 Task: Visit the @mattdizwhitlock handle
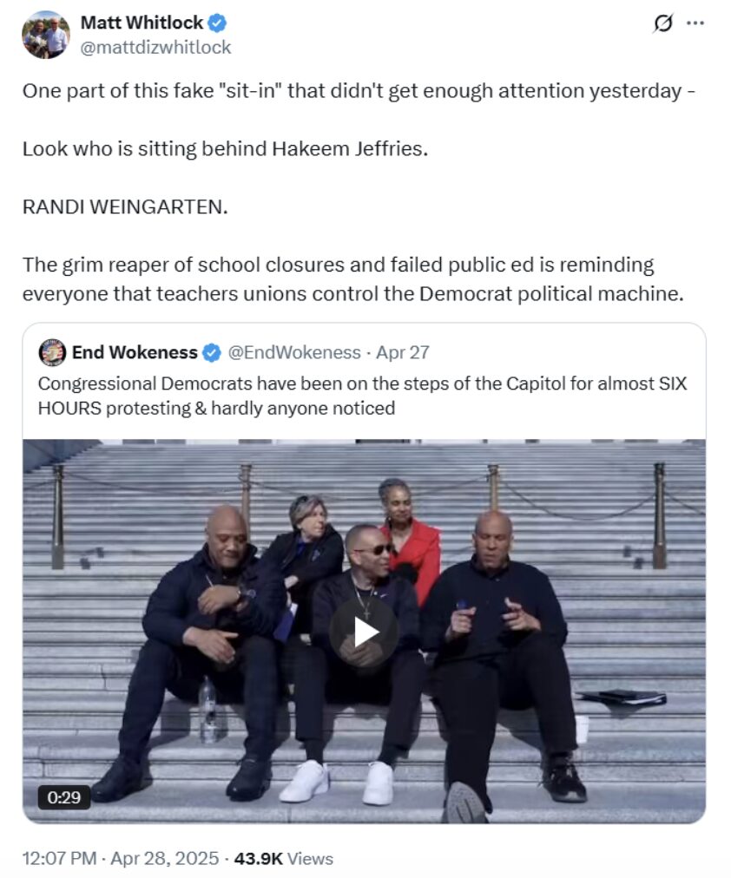155,48
